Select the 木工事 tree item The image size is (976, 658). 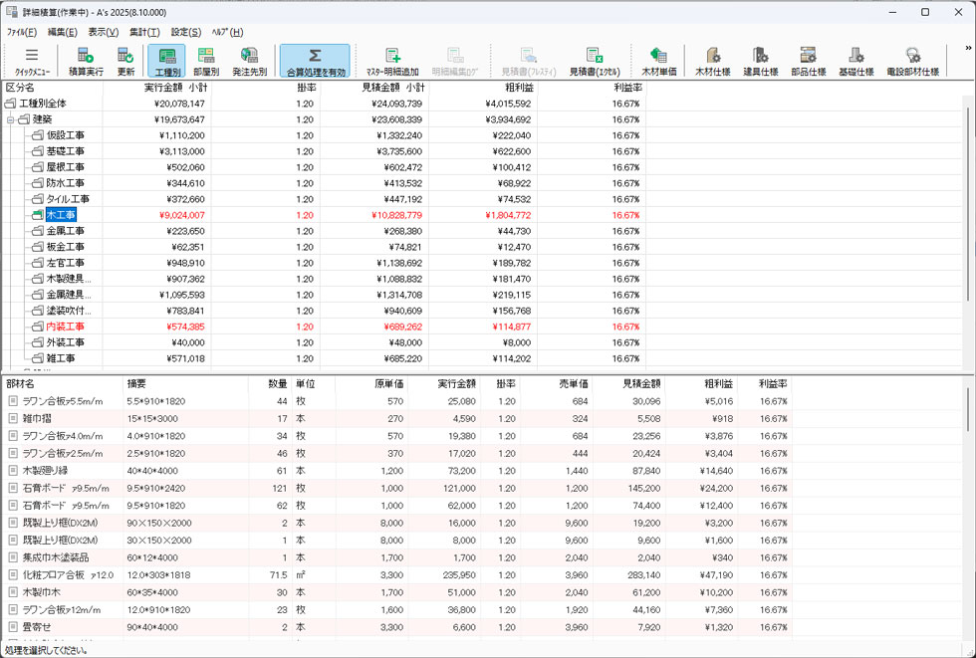click(x=61, y=215)
